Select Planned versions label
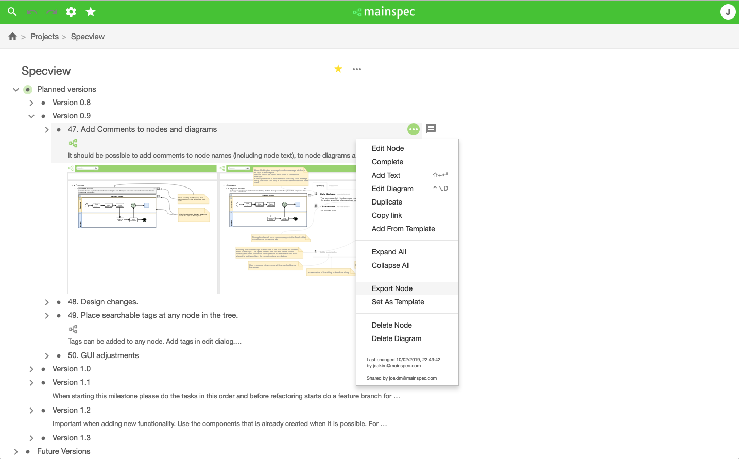Screen dimensions: 739x459 click(x=66, y=89)
